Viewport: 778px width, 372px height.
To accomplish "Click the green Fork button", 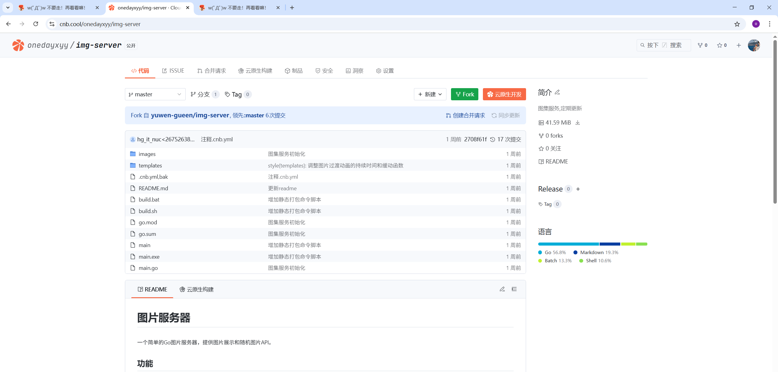I will click(464, 94).
